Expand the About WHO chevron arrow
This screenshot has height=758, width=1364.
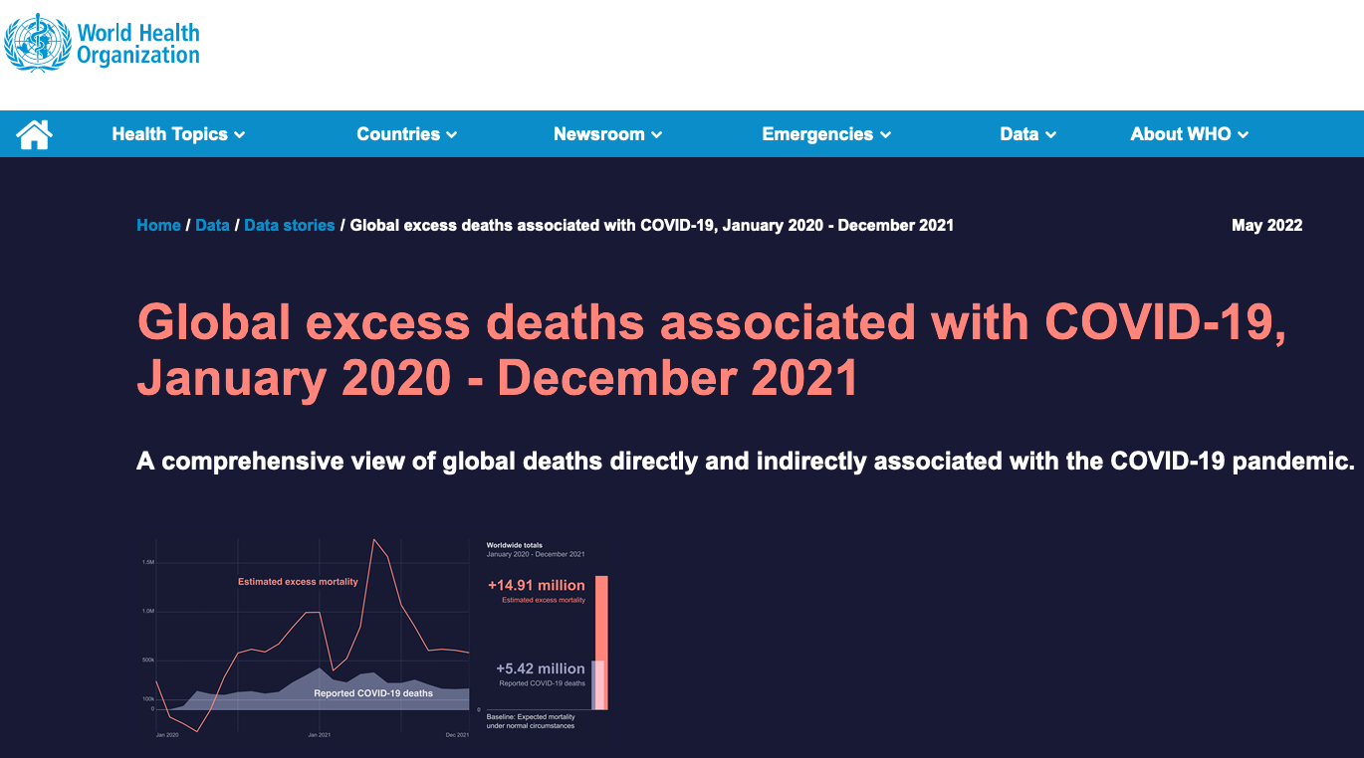coord(1243,135)
